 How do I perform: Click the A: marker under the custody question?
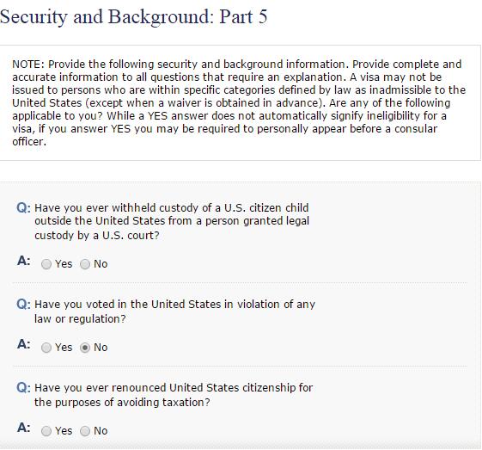pos(24,261)
